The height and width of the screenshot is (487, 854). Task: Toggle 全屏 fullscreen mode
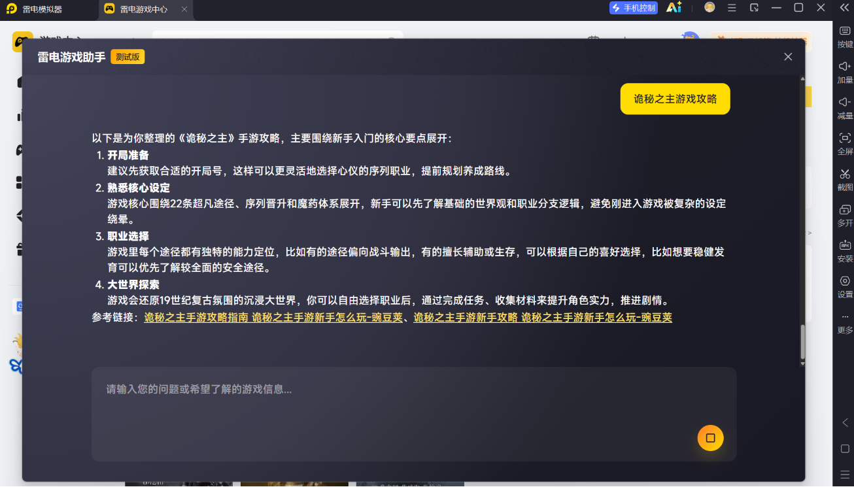tap(845, 143)
